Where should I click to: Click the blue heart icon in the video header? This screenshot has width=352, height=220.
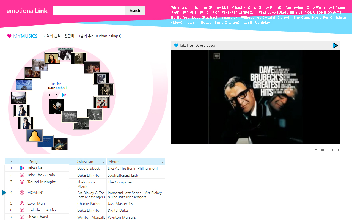click(x=176, y=45)
